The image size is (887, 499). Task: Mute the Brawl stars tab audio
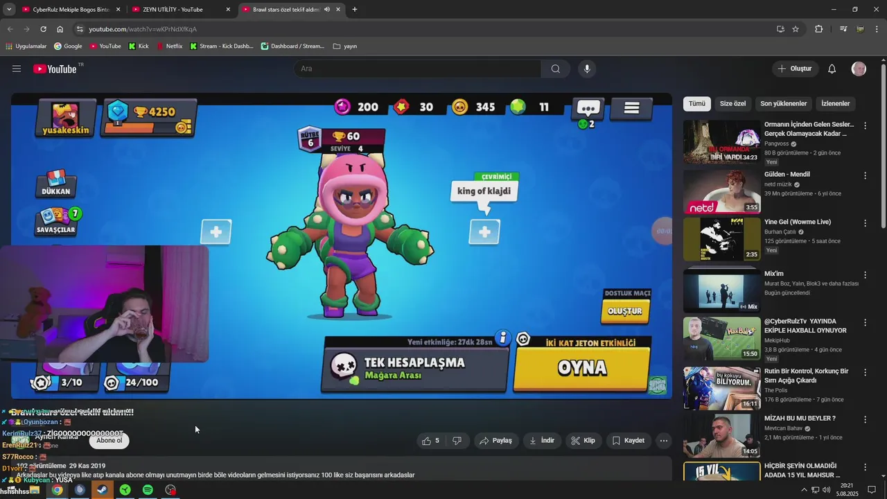(326, 10)
